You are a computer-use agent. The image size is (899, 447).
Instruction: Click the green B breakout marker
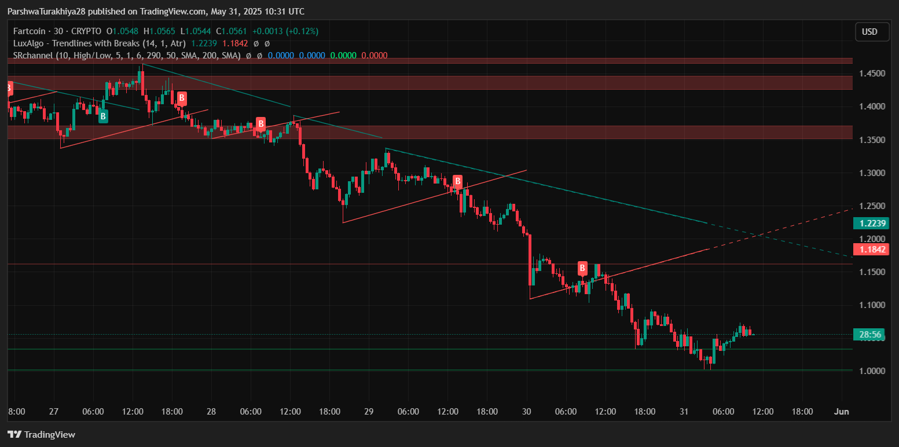click(x=102, y=116)
